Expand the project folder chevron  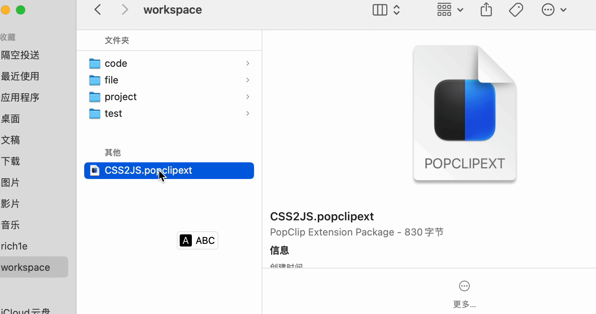248,97
